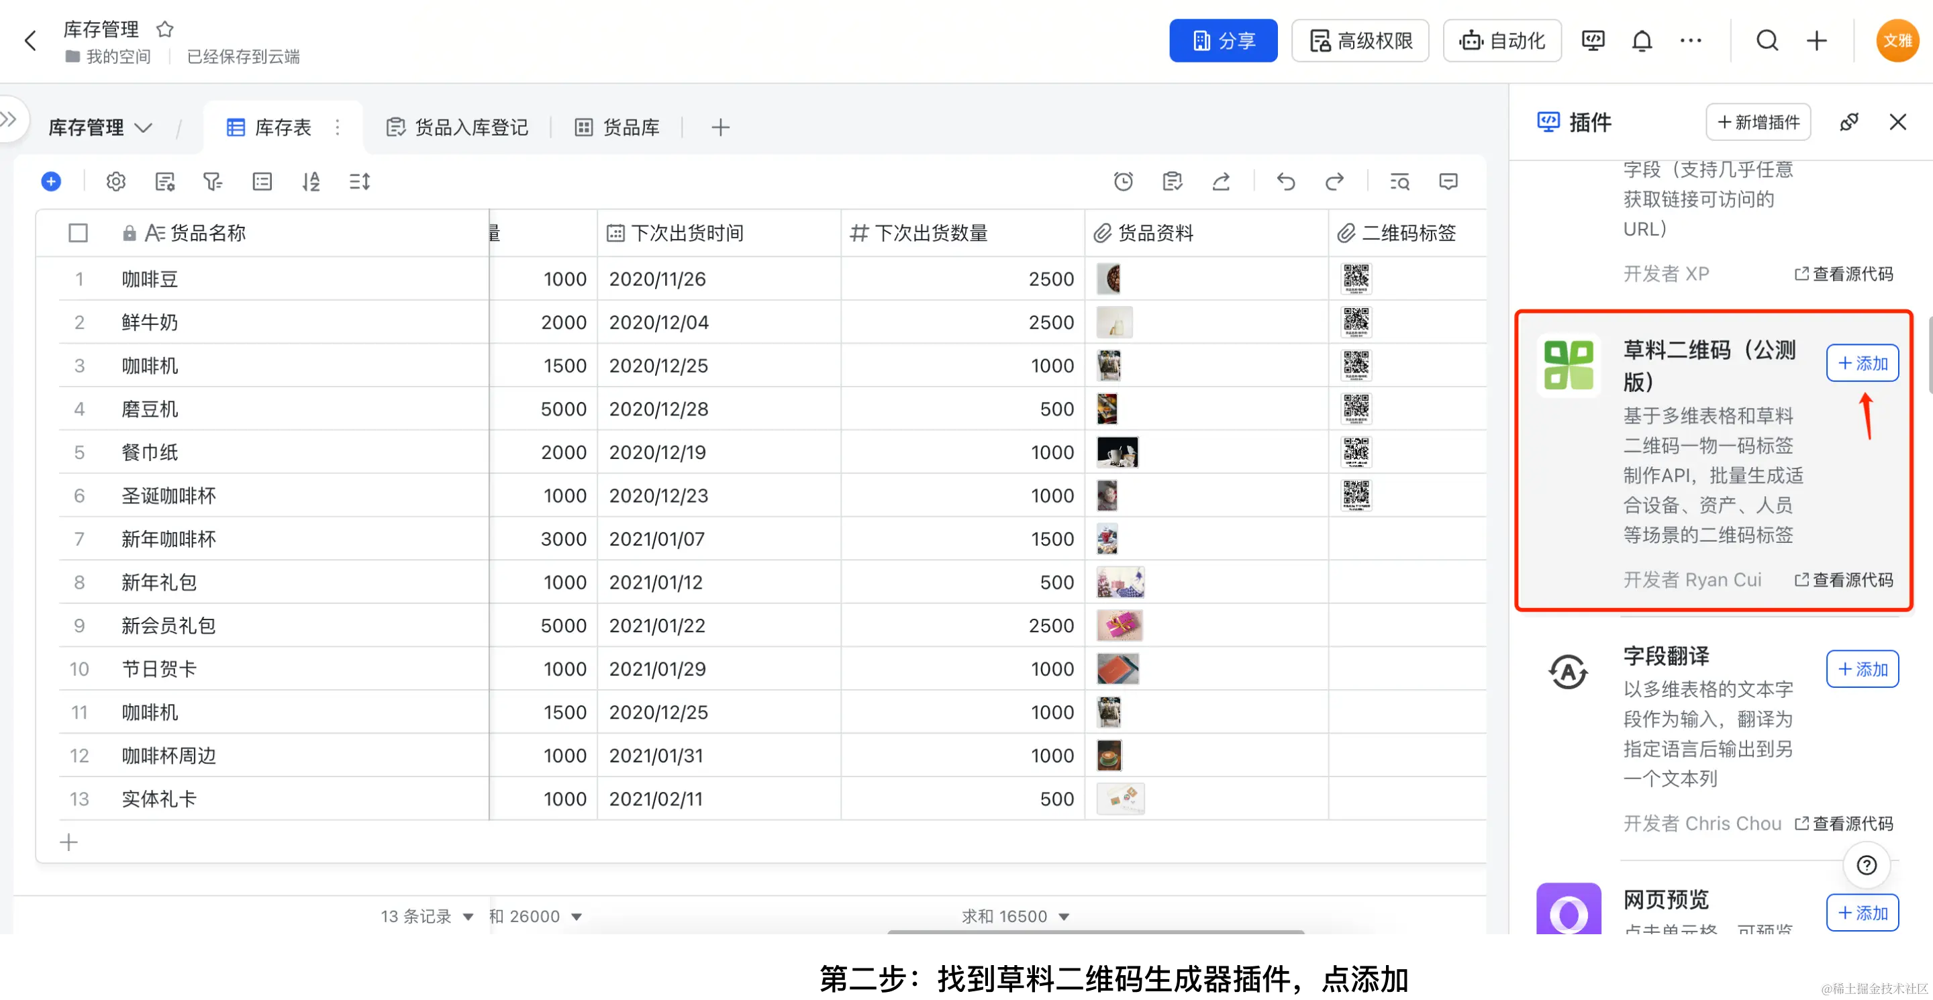Open search within table records icon
This screenshot has height=1000, width=1933.
click(x=1399, y=181)
